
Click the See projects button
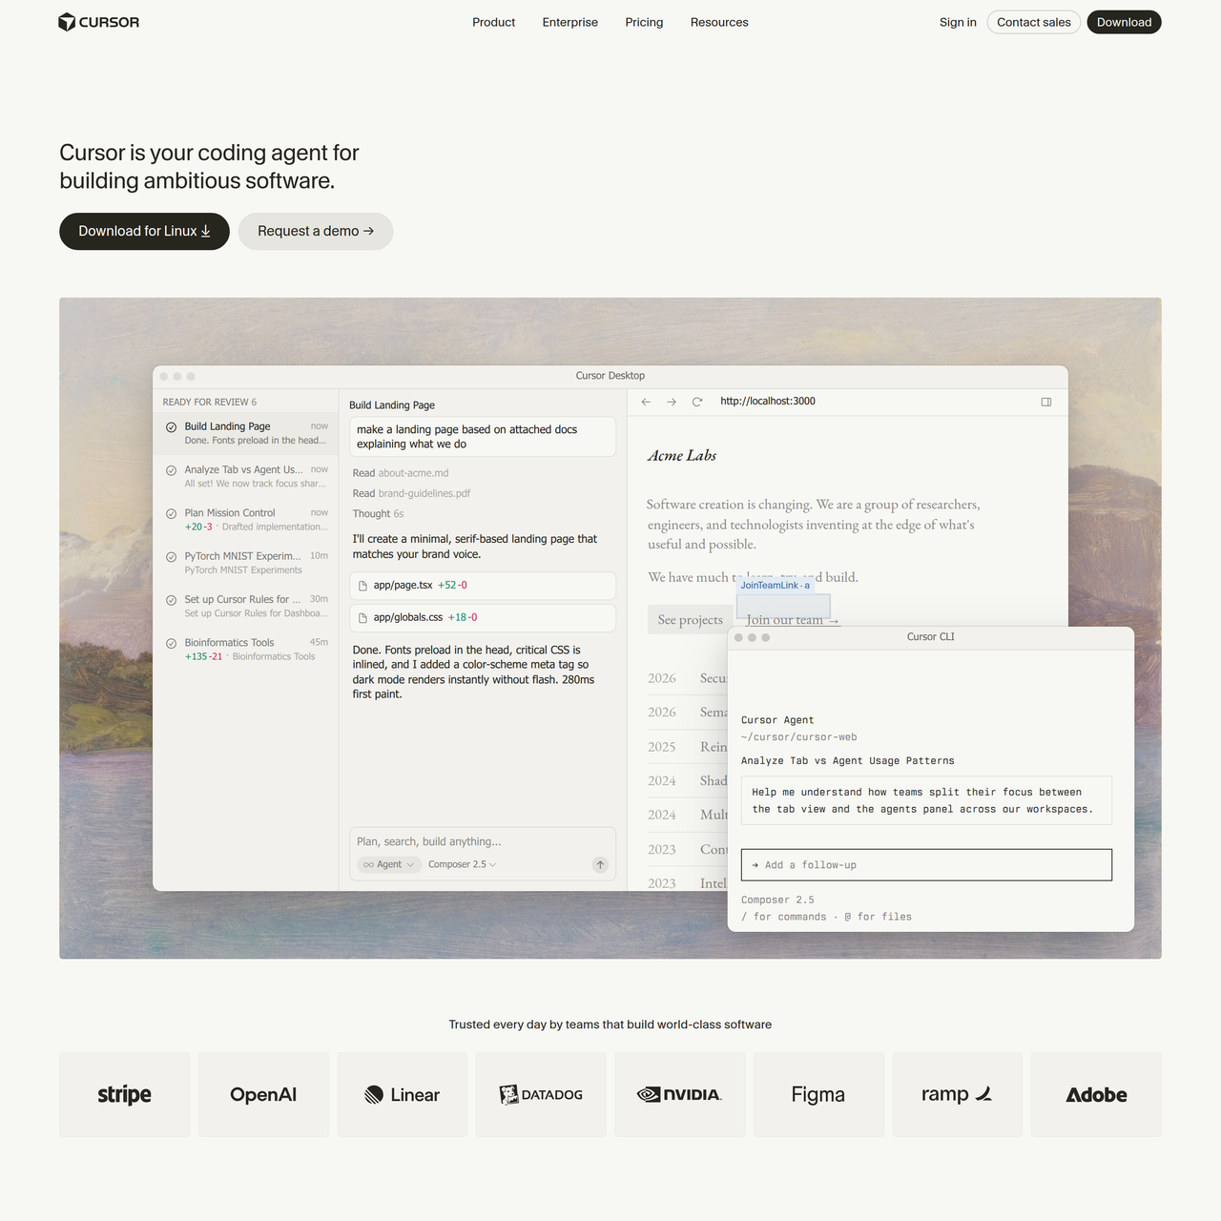(x=691, y=620)
